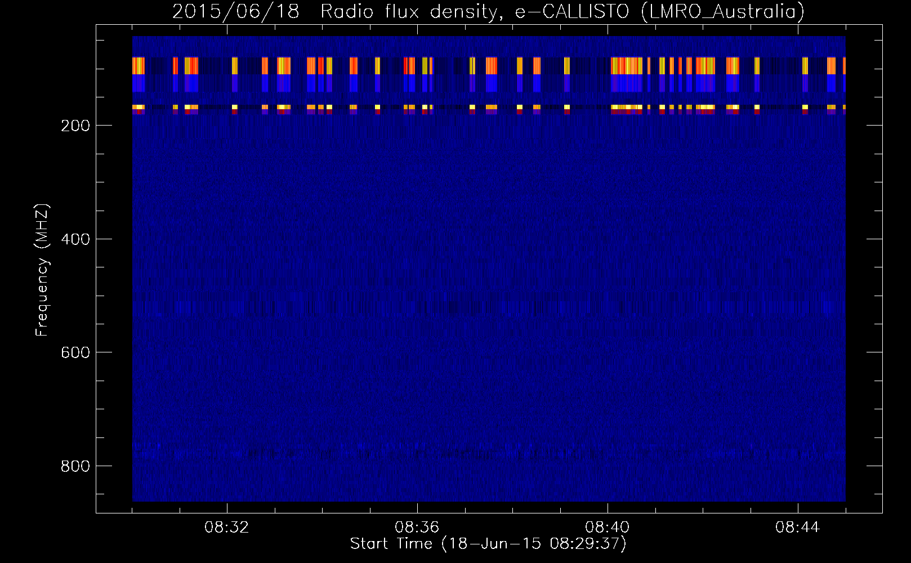The image size is (911, 563).
Task: Click the 08:44 time tick label
Action: coord(798,528)
